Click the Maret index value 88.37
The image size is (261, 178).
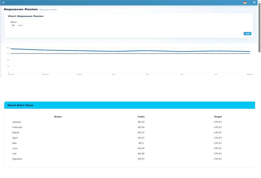coord(141,133)
